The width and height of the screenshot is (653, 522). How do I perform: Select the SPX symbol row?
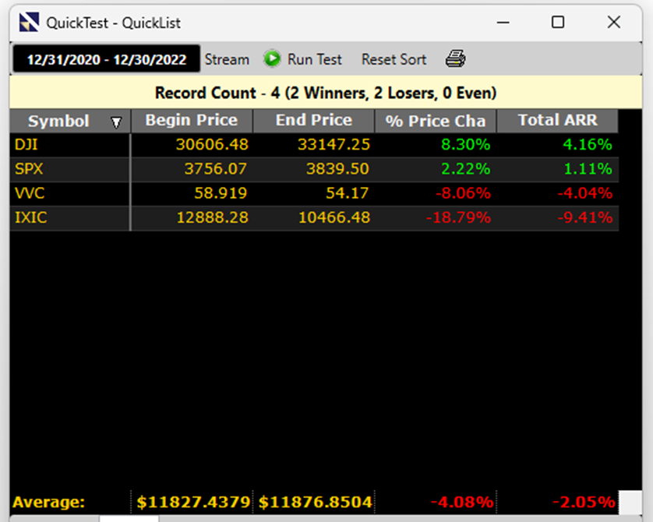(x=29, y=169)
